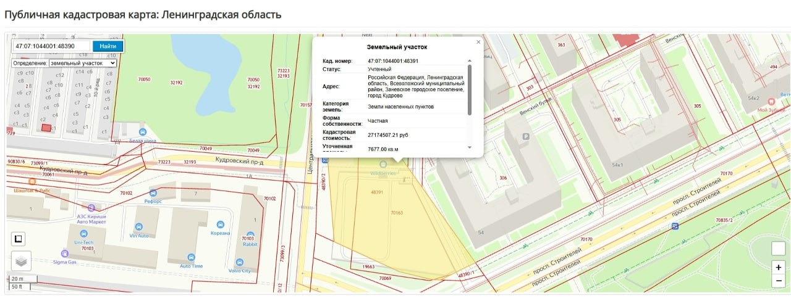Zoom out with the minus button
This screenshot has height=301, width=791.
(779, 281)
